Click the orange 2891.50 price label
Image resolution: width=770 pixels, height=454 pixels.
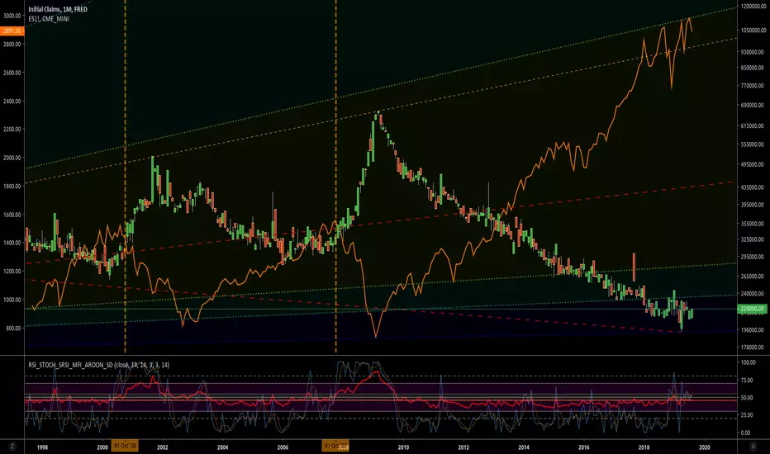coord(12,31)
